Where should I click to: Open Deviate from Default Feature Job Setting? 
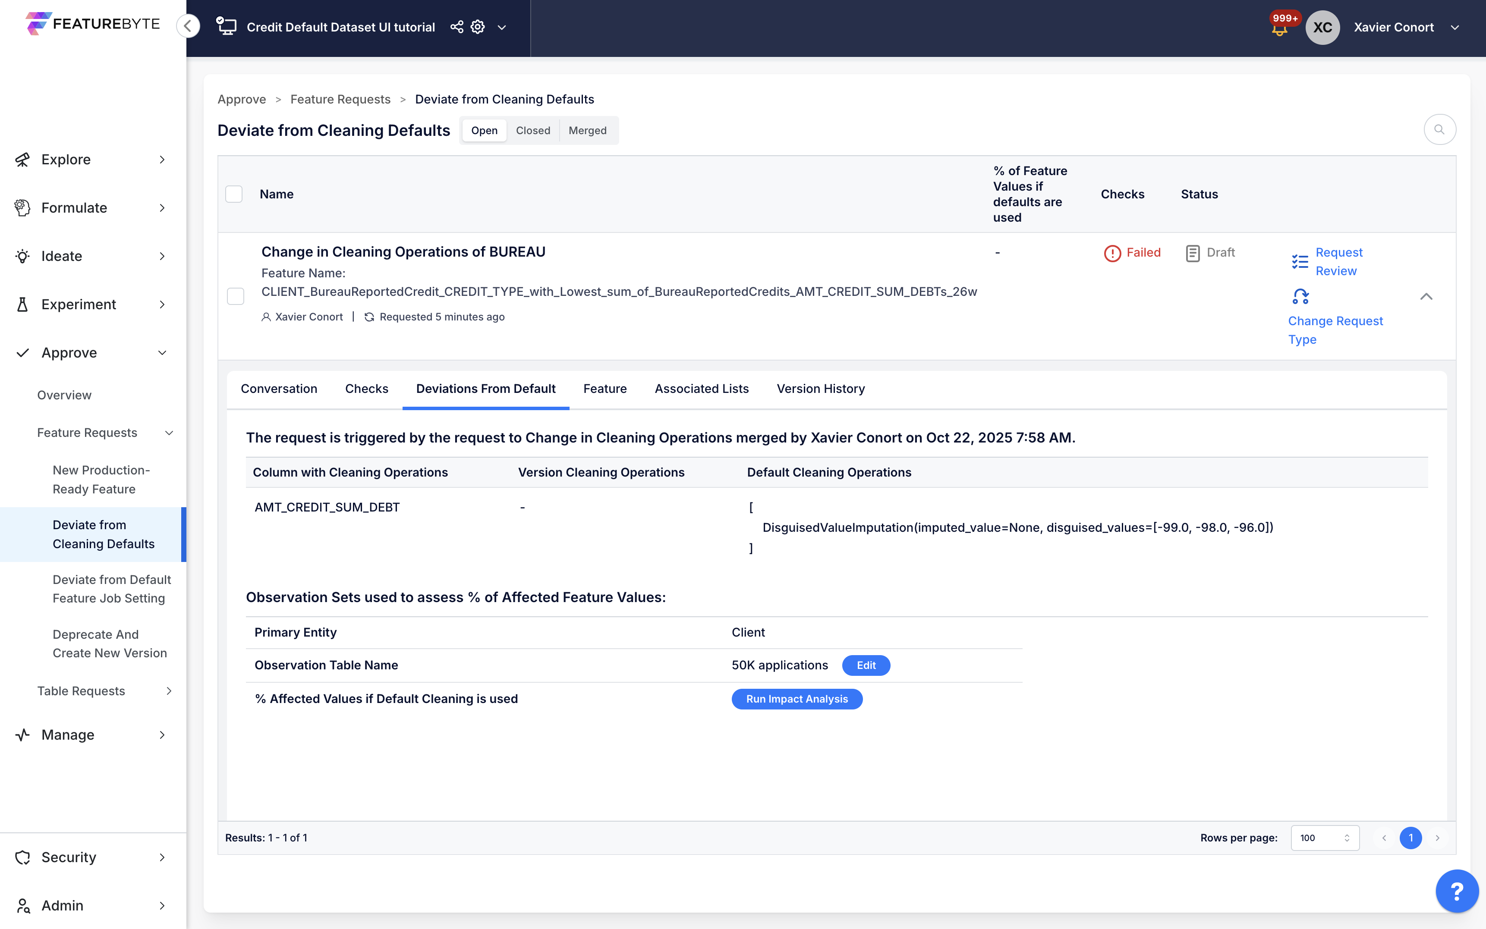coord(111,589)
